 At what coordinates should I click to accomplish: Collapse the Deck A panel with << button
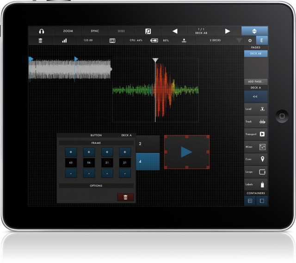255,96
